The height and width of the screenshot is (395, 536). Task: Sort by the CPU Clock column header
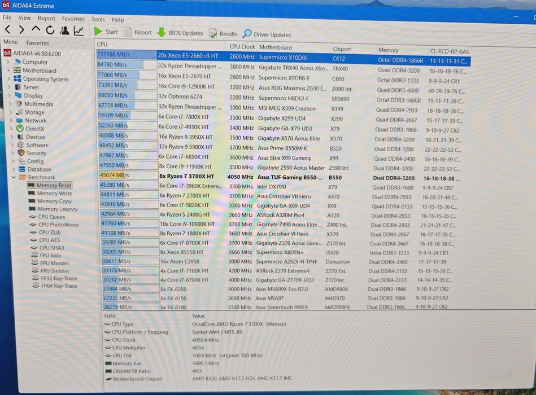(242, 47)
